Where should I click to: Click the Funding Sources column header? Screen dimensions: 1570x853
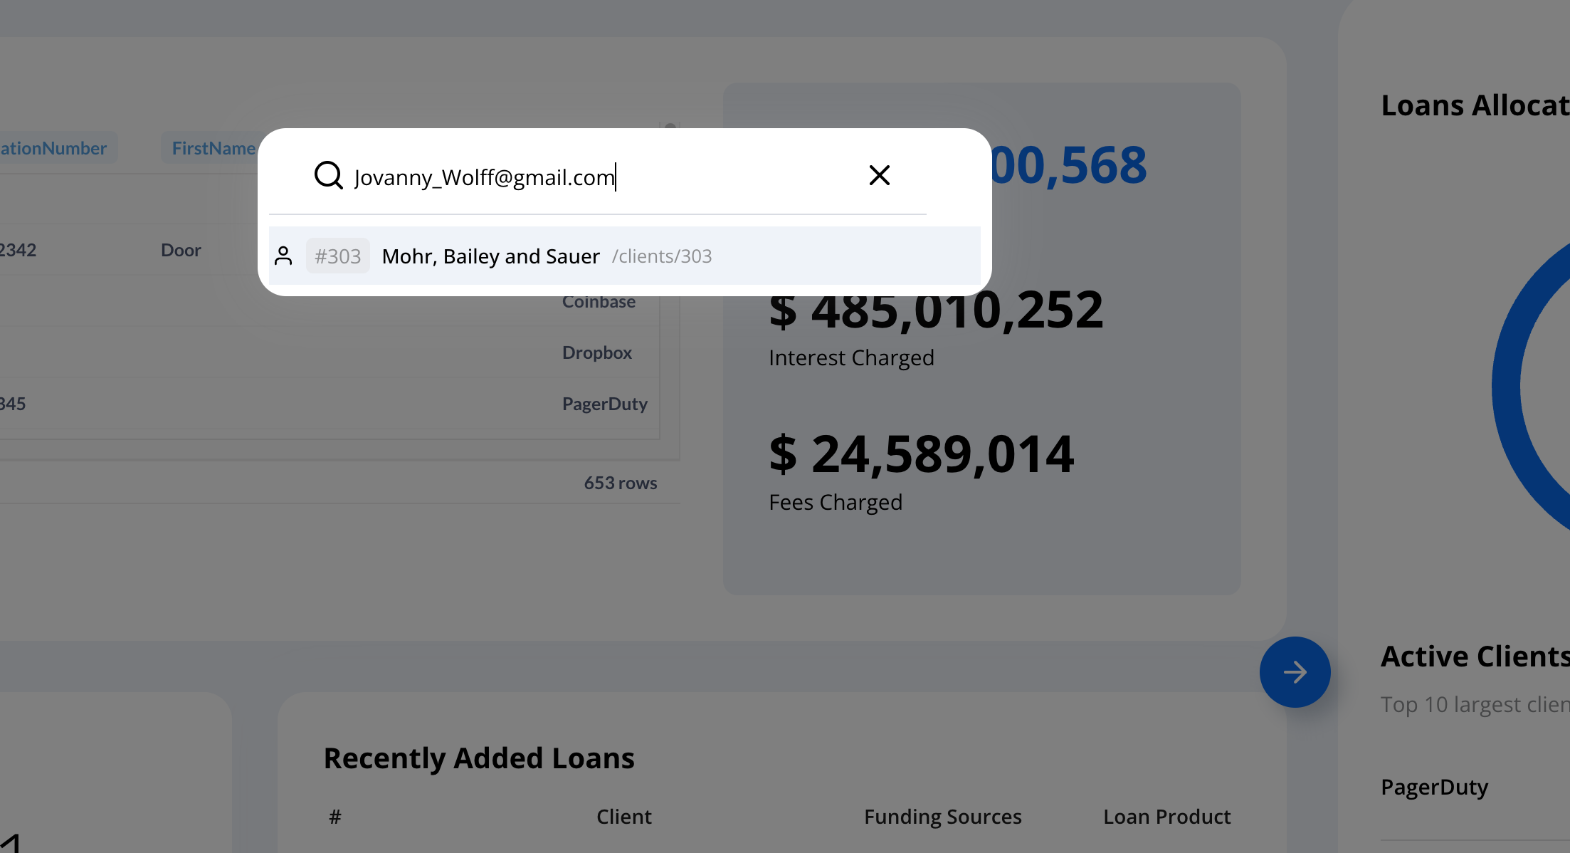tap(943, 817)
